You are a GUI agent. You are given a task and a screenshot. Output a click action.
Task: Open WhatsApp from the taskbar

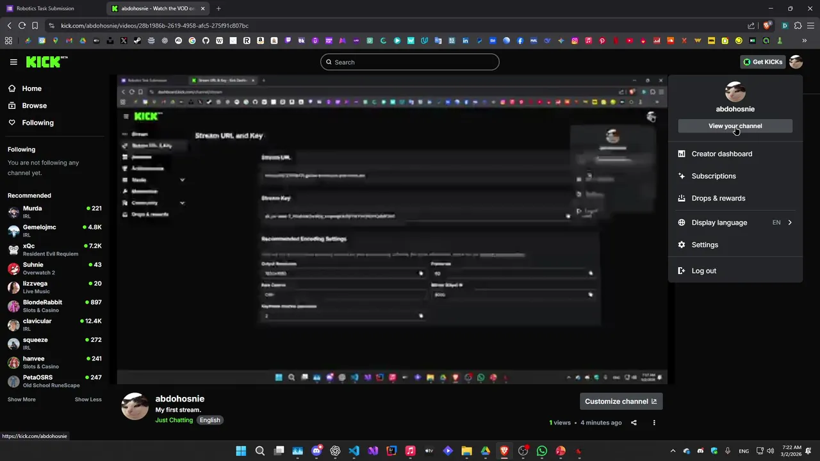[x=542, y=451]
